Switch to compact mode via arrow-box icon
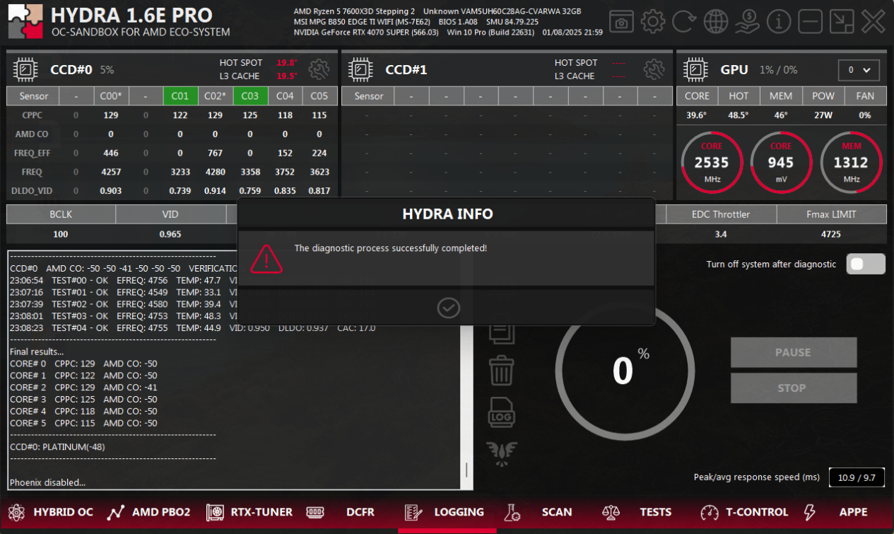 pyautogui.click(x=842, y=22)
